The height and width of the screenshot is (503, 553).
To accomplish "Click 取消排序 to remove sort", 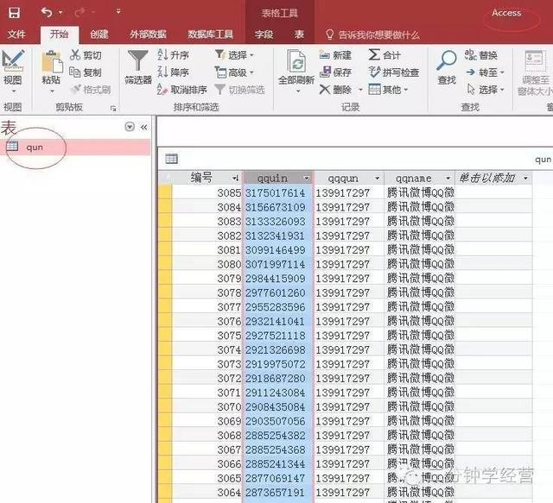I will [182, 90].
